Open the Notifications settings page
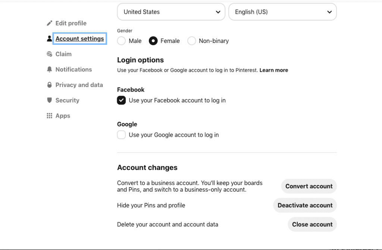Image resolution: width=382 pixels, height=250 pixels. tap(73, 70)
